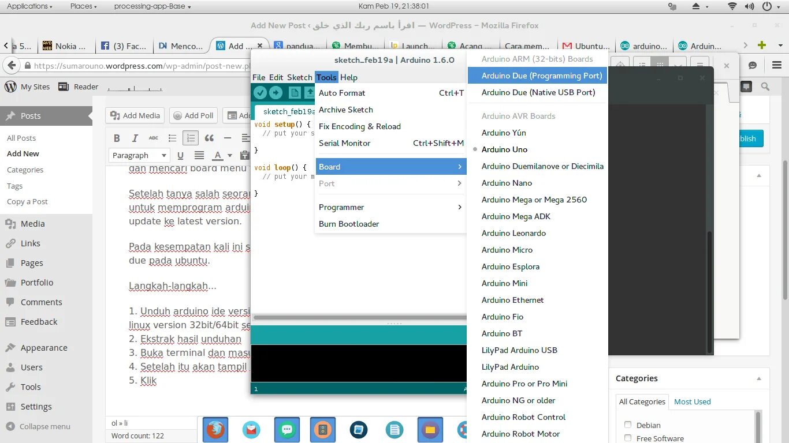
Task: Open Reader in admin bar
Action: click(x=80, y=87)
